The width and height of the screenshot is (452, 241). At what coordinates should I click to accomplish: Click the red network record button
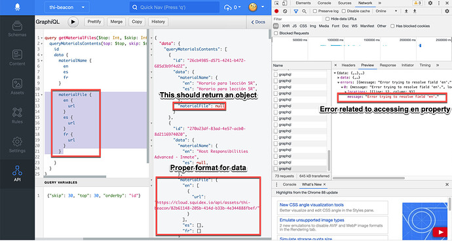[276, 11]
